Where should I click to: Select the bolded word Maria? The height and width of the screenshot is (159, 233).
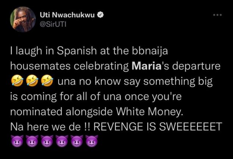coord(147,66)
